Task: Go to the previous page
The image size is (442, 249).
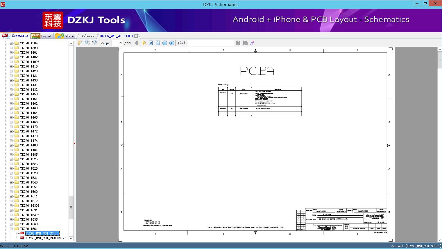Action: pos(137,43)
